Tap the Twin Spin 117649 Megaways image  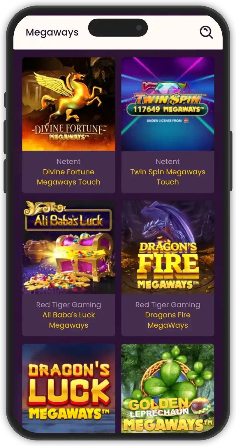coord(168,104)
